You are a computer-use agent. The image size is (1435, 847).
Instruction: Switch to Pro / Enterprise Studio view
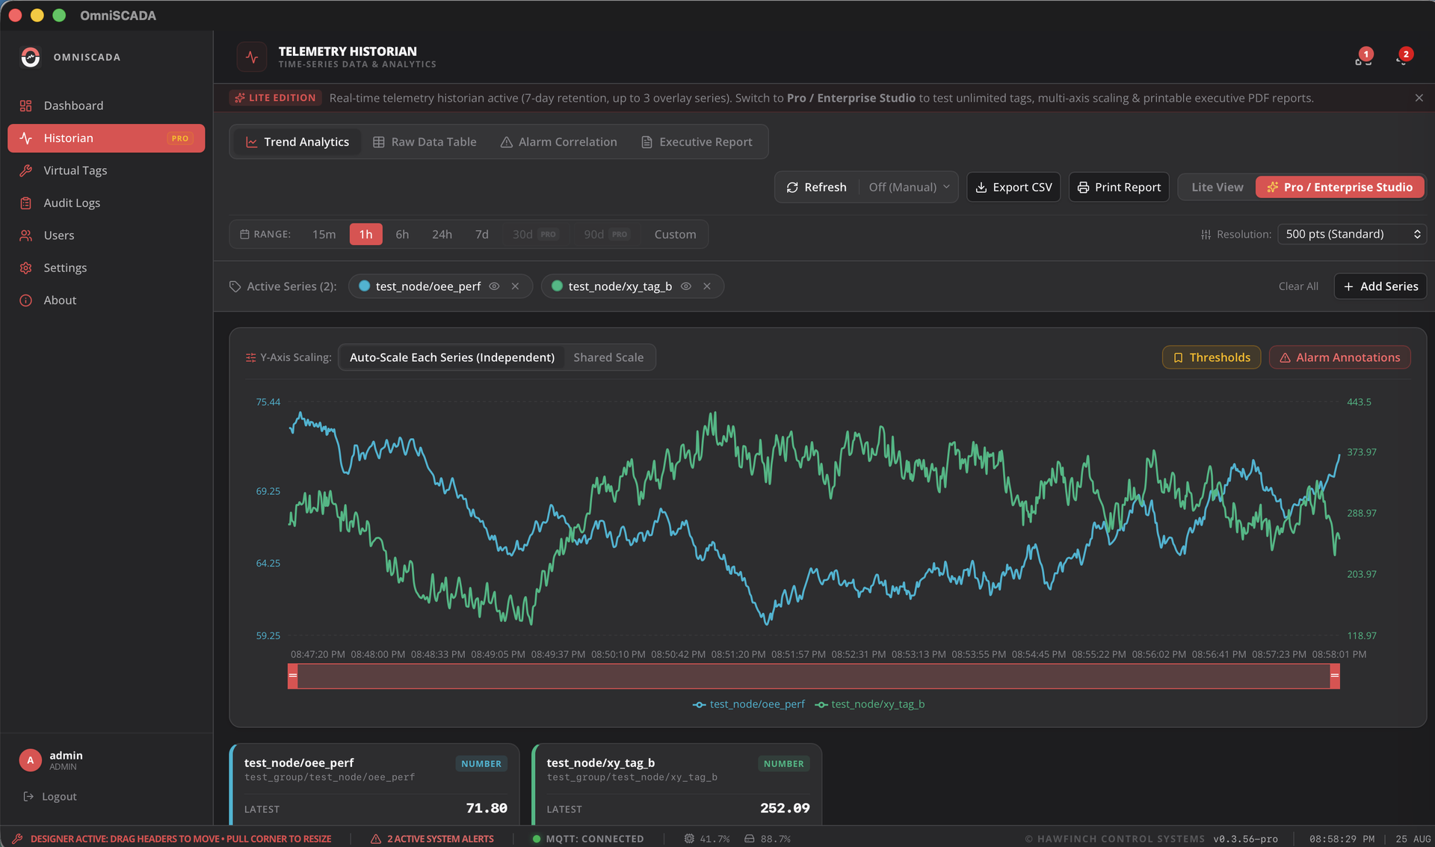[x=1339, y=187]
